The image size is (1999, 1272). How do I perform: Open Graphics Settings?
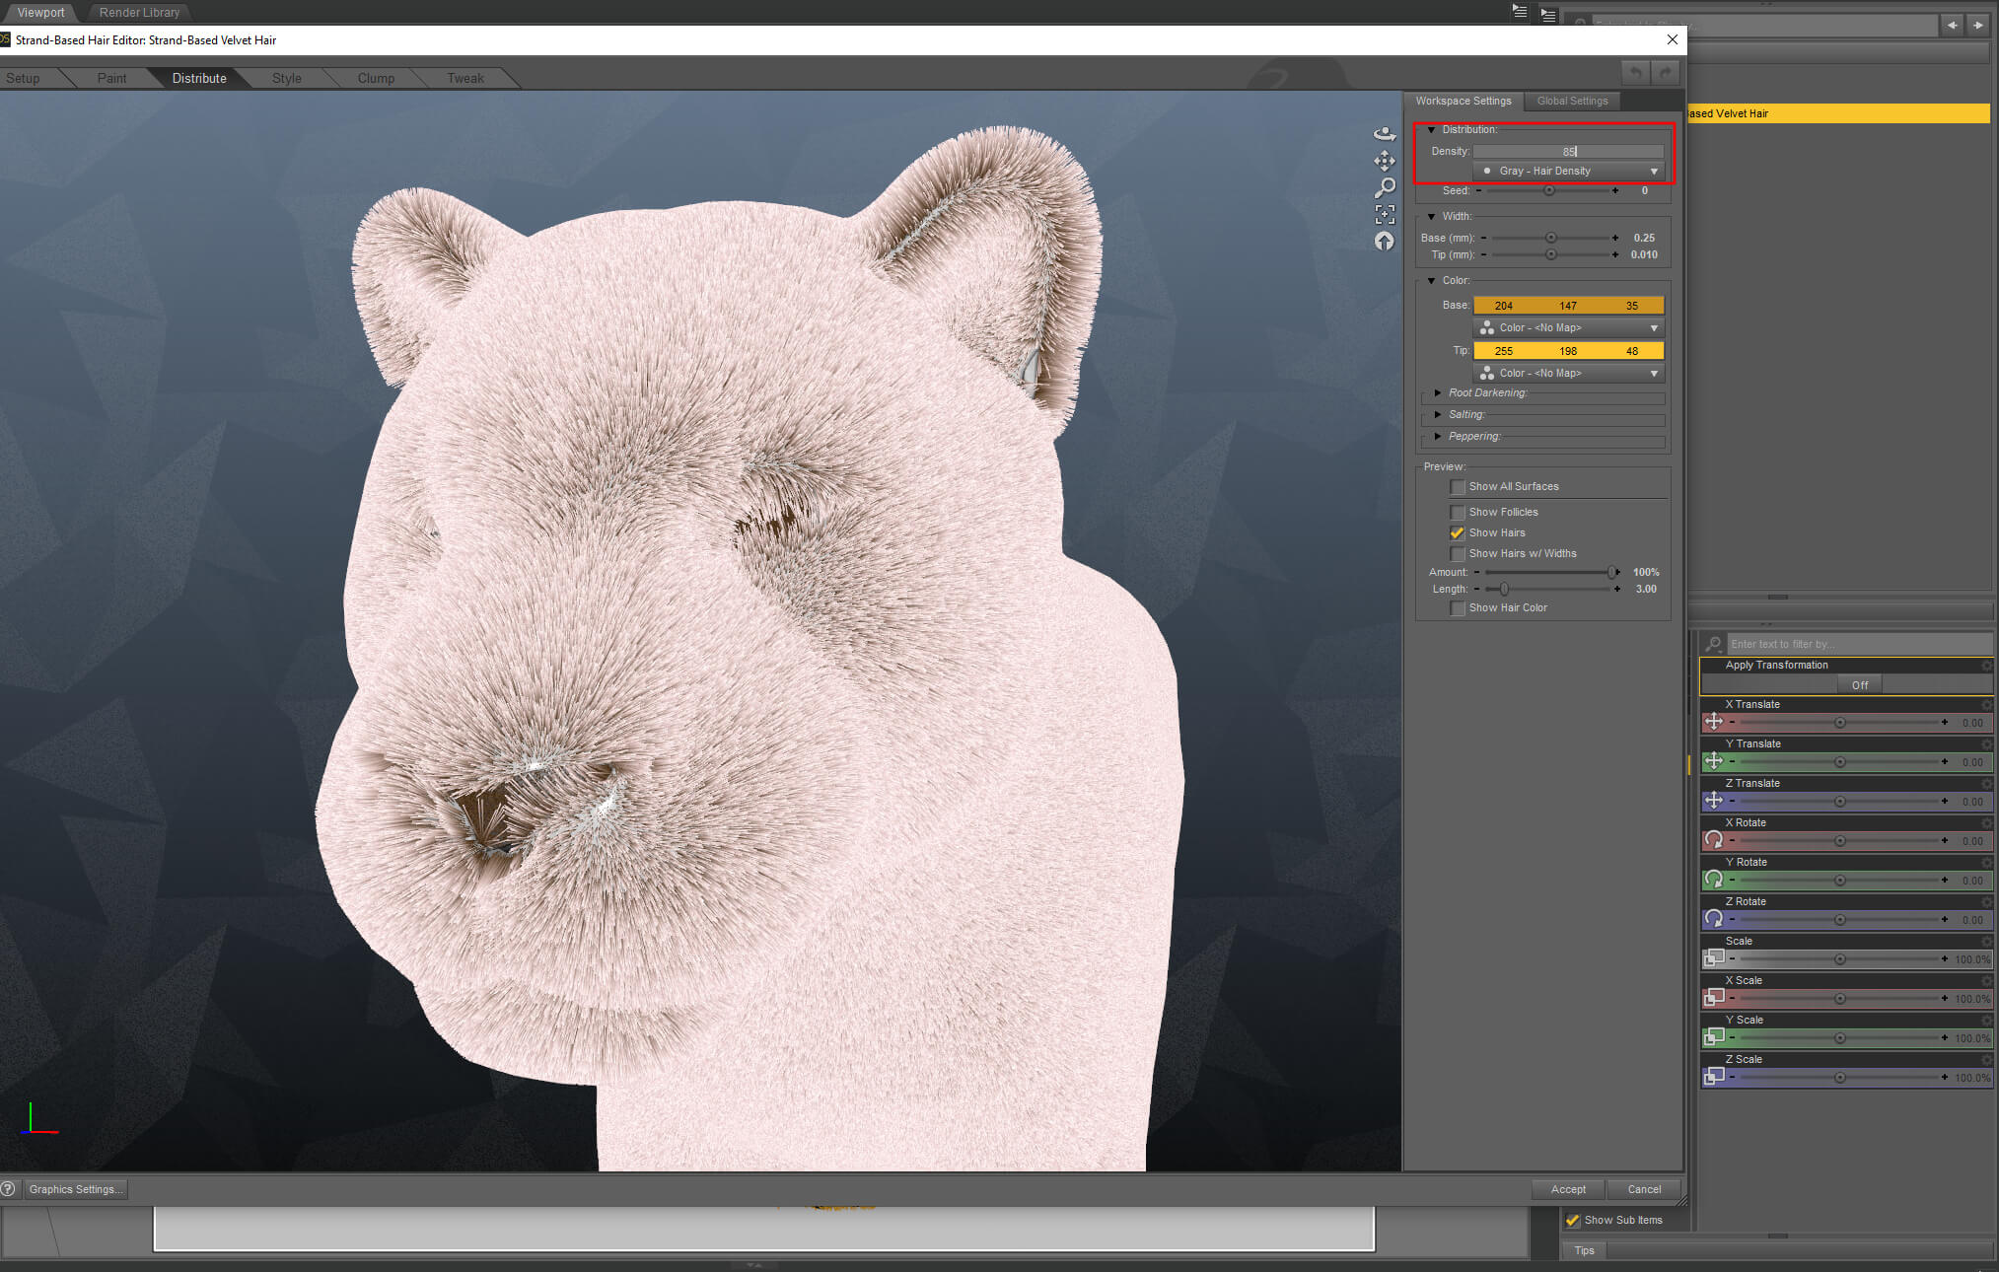pyautogui.click(x=75, y=1189)
